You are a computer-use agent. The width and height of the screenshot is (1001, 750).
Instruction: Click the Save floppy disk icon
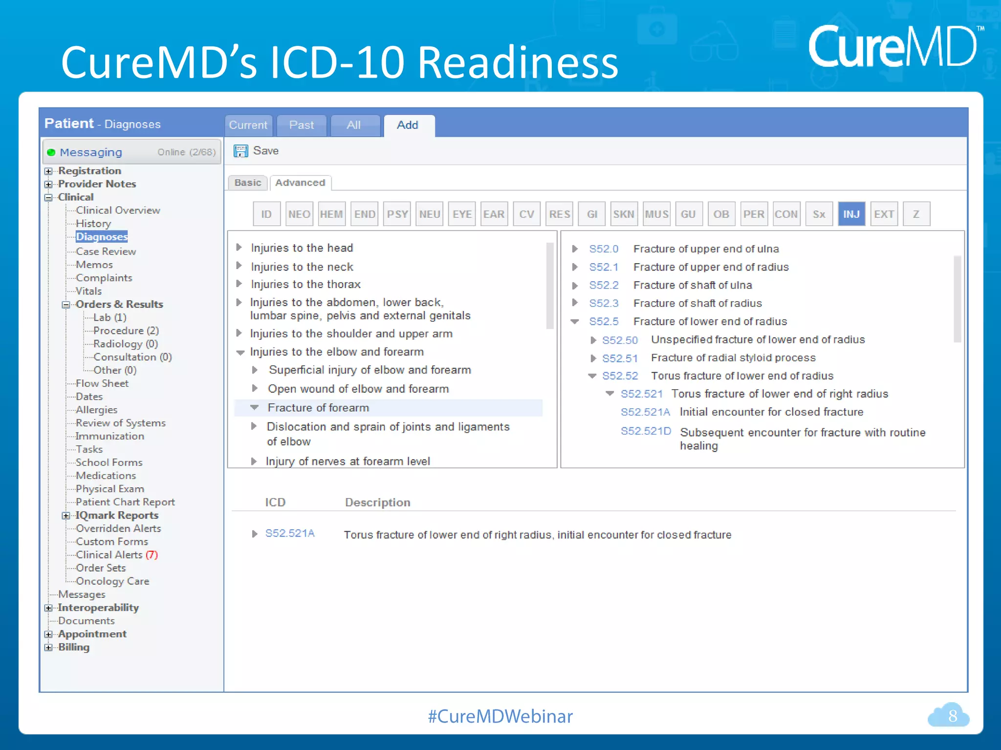240,151
